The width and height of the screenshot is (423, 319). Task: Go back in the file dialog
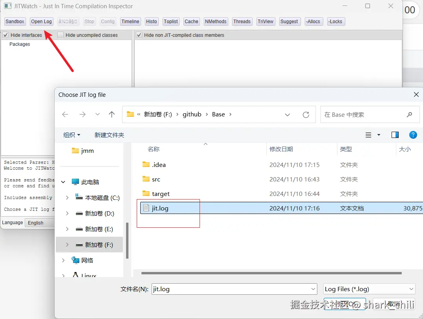[65, 114]
